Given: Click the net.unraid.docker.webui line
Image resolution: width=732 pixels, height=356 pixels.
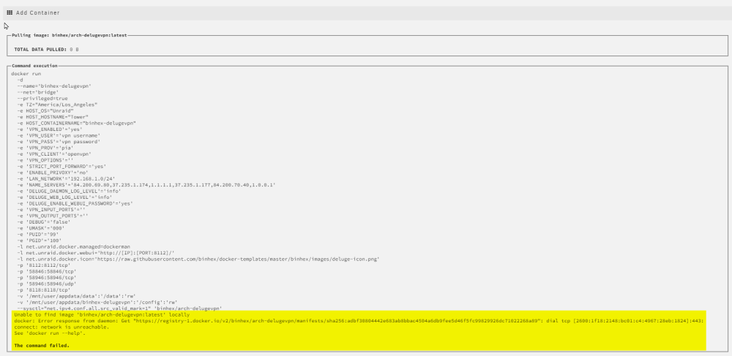Looking at the screenshot, I should [96, 252].
